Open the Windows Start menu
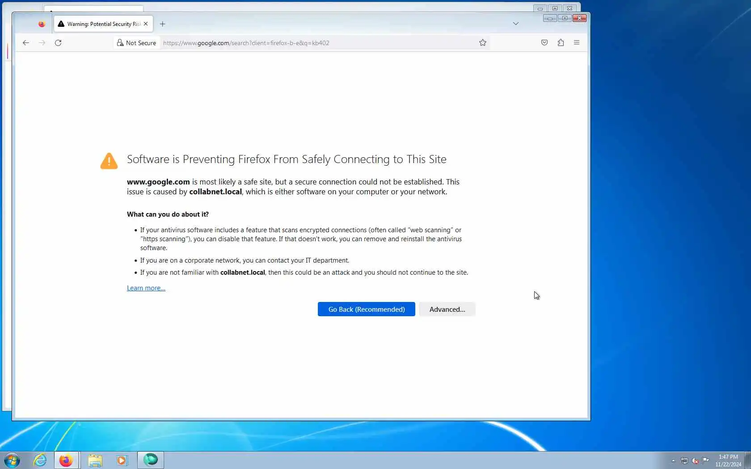 pyautogui.click(x=12, y=460)
